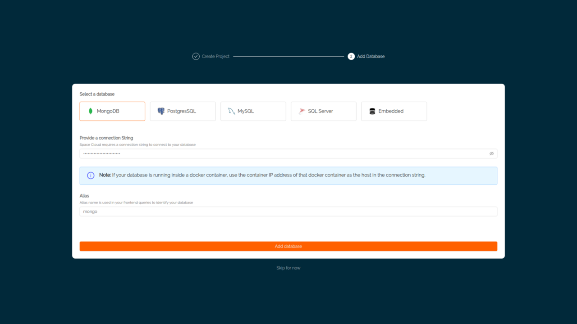Select the PostgreSQL database option
This screenshot has height=324, width=577.
183,111
